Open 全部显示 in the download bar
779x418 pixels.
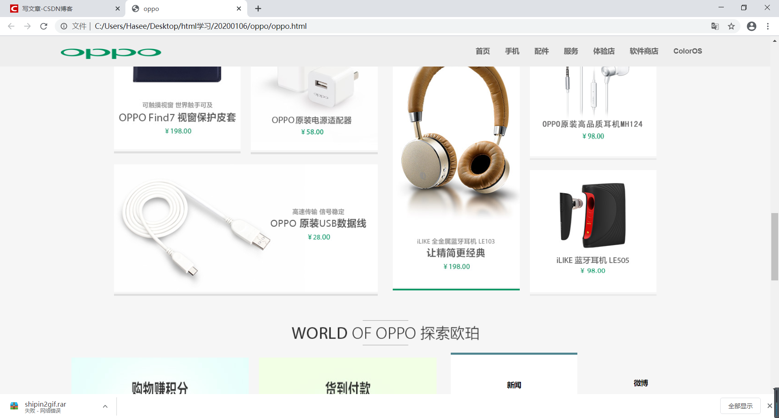pos(740,406)
